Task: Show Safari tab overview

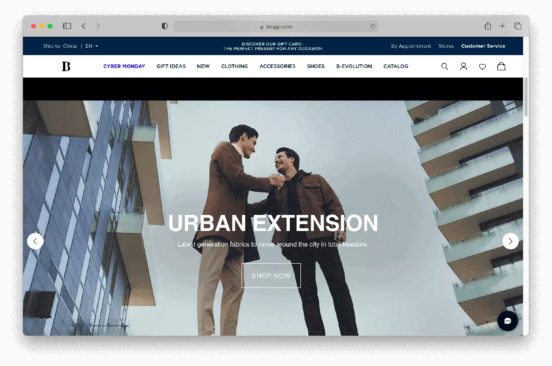Action: tap(517, 26)
